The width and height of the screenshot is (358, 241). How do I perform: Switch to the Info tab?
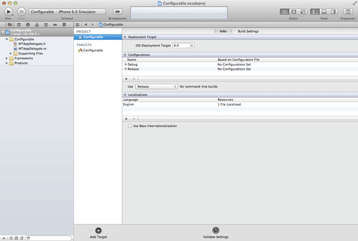(223, 31)
